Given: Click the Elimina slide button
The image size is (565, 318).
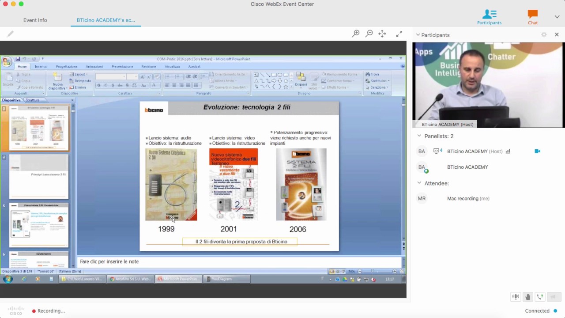Looking at the screenshot, I should click(78, 87).
